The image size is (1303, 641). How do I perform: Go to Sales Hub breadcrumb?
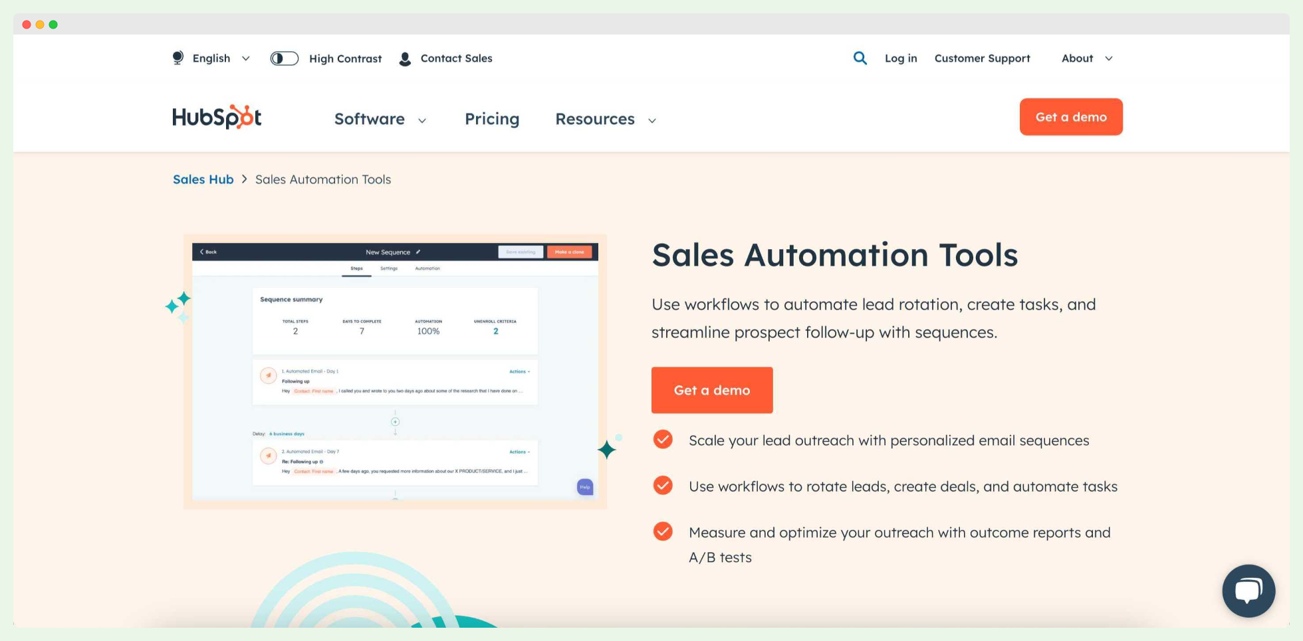pos(203,179)
